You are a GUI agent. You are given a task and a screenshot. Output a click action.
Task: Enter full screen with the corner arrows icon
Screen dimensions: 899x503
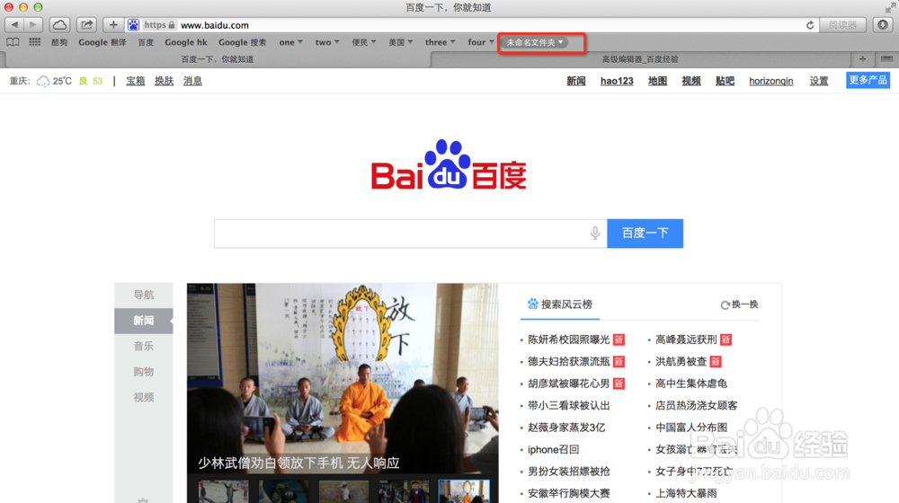[890, 7]
